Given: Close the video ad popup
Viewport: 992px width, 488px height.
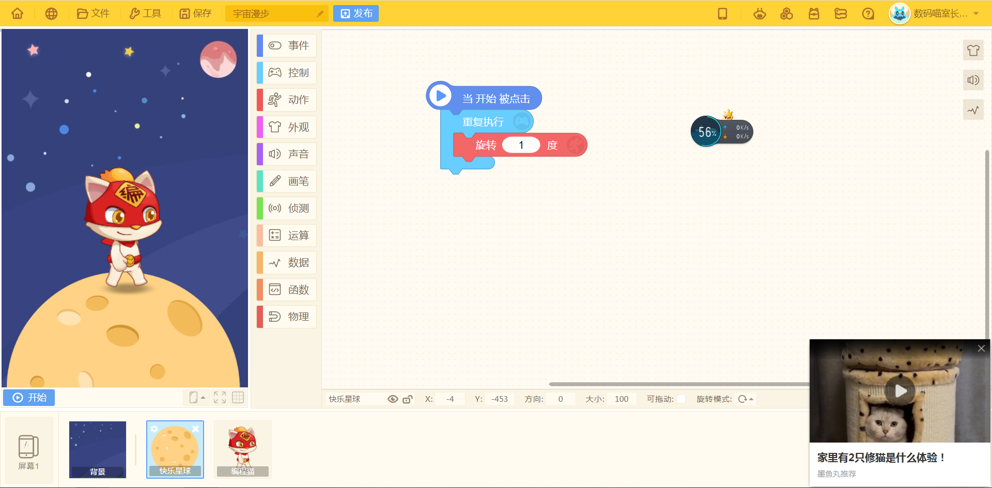Looking at the screenshot, I should [981, 349].
